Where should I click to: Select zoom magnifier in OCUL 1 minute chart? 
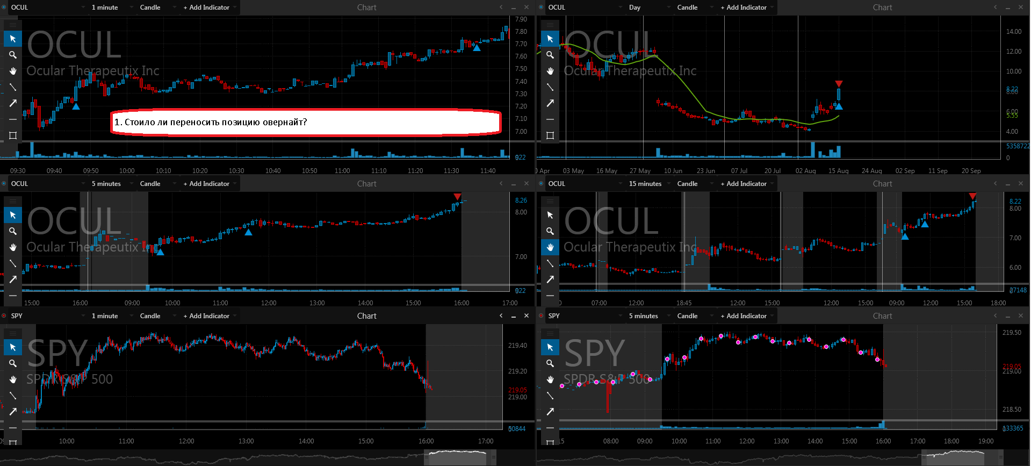pyautogui.click(x=13, y=55)
